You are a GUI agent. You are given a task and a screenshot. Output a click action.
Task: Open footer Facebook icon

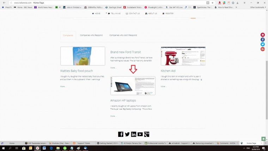(x=121, y=134)
